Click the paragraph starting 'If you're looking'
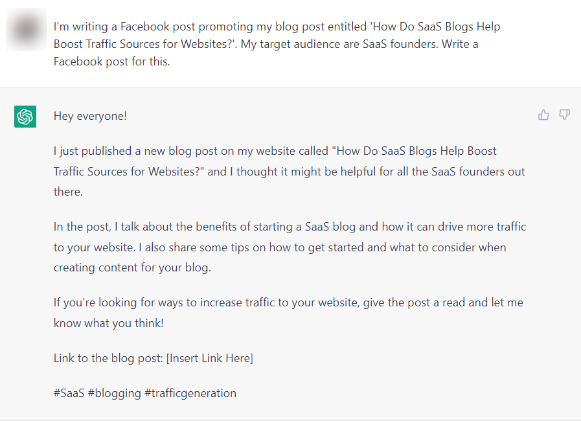This screenshot has height=421, width=581. tap(288, 302)
